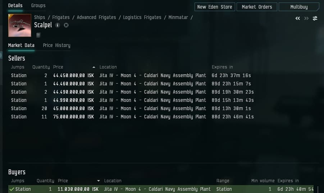This screenshot has width=324, height=193.
Task: Open market settings sliders icon
Action: pyautogui.click(x=315, y=18)
